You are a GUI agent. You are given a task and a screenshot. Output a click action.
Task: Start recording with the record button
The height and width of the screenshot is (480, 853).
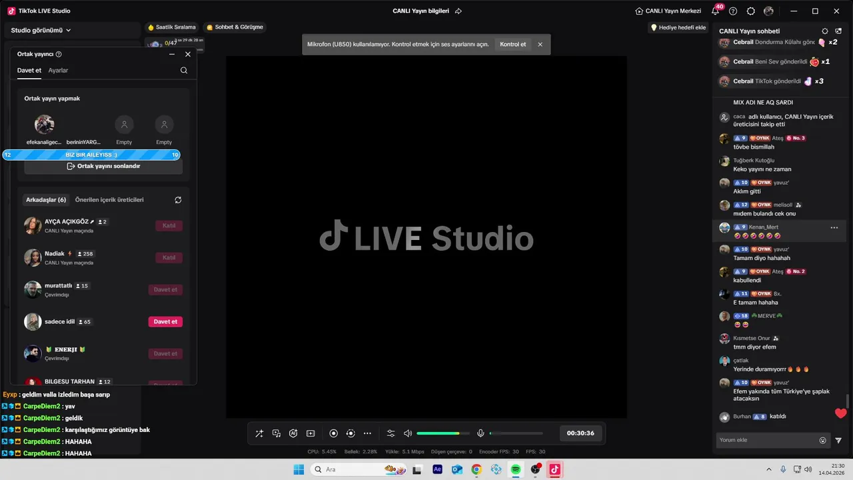tap(334, 433)
